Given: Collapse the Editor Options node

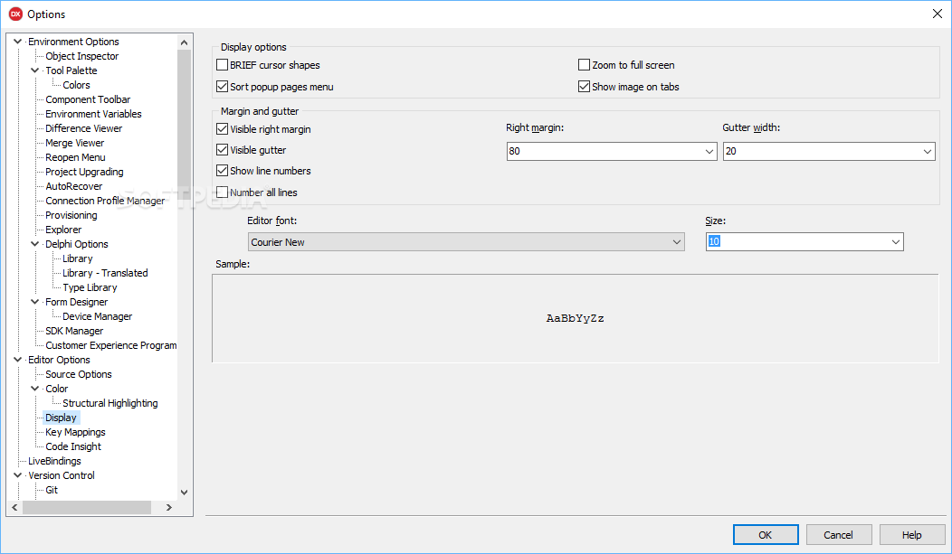Looking at the screenshot, I should [x=17, y=360].
